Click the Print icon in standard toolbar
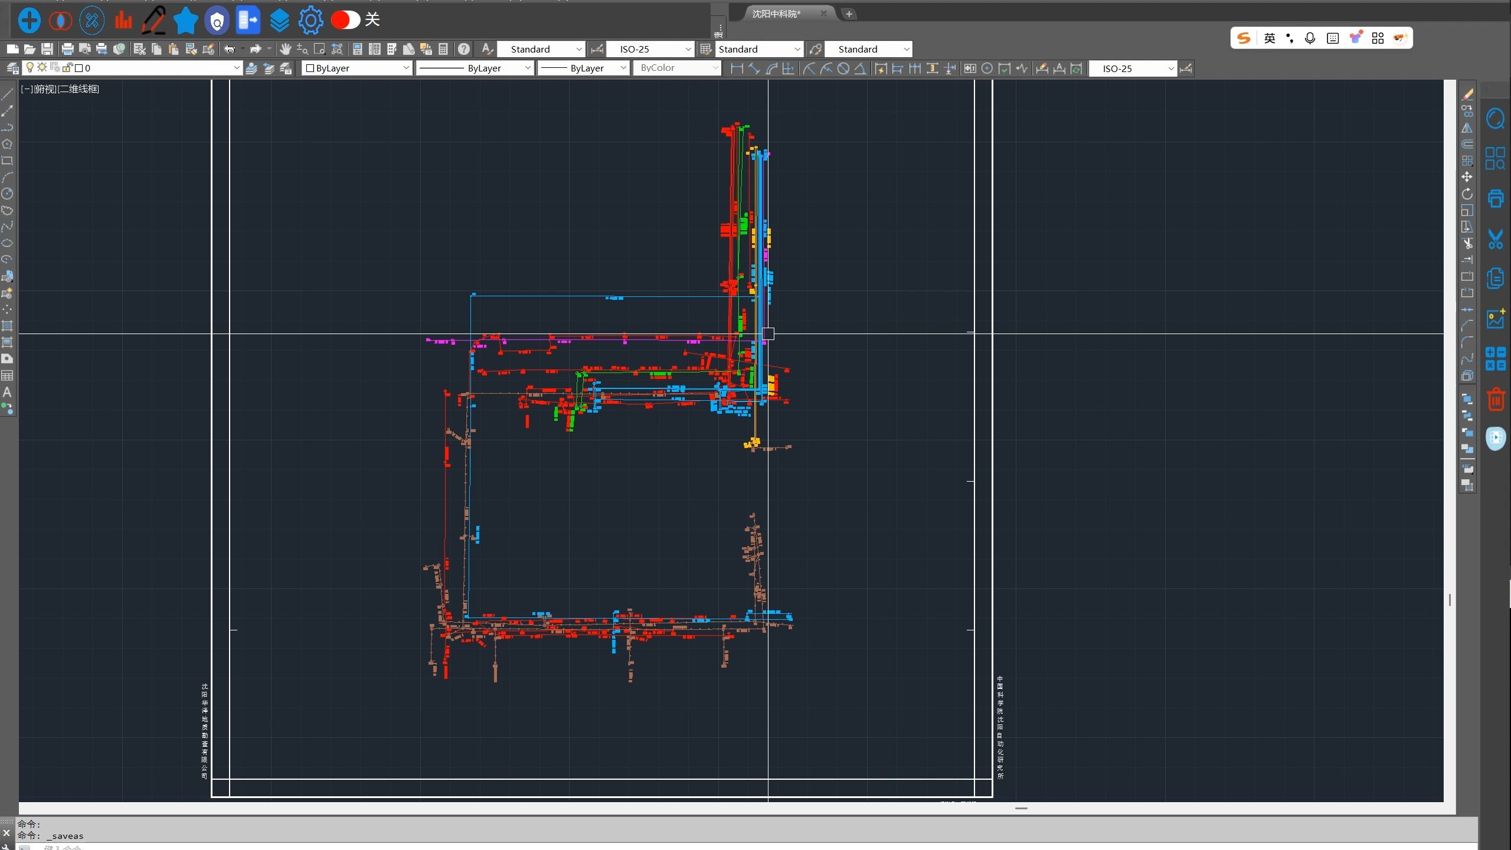 (x=67, y=49)
